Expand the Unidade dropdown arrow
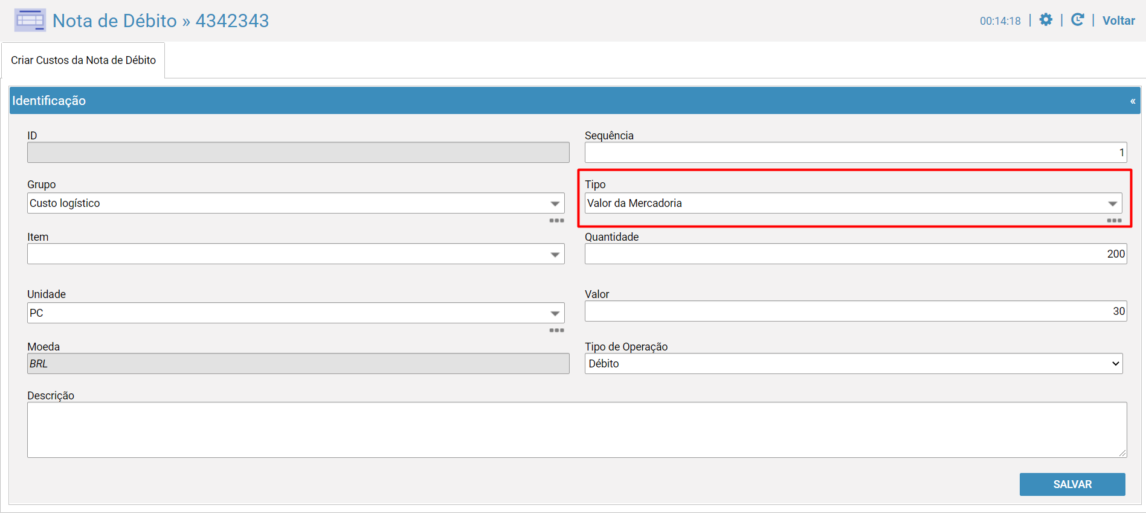 click(x=555, y=314)
